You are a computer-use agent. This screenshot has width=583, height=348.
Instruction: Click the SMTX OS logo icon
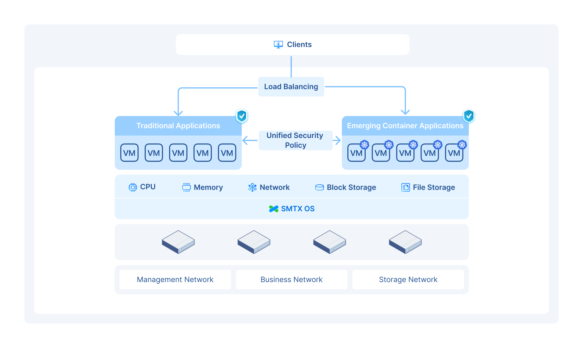click(273, 209)
